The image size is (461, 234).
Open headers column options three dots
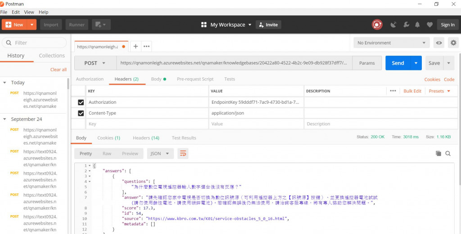(393, 91)
